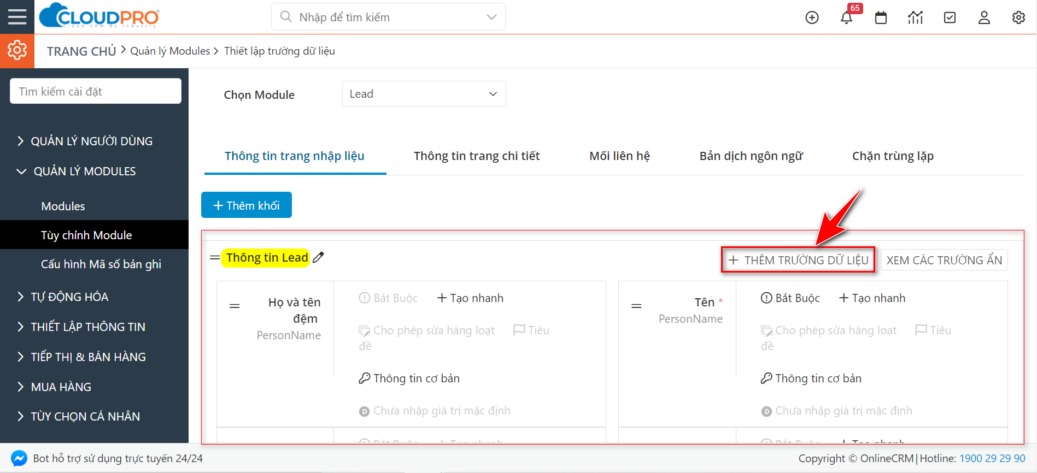Click the CloudPro logo
Screen dimensions: 1037x473
[99, 16]
